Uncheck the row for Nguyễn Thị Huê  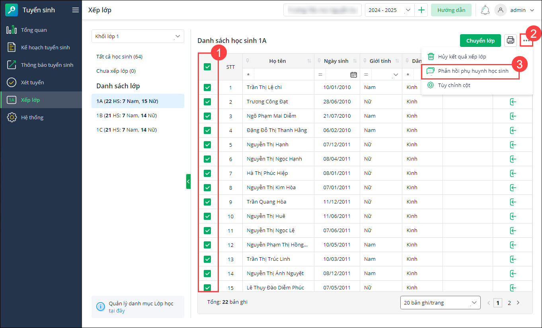tap(207, 216)
